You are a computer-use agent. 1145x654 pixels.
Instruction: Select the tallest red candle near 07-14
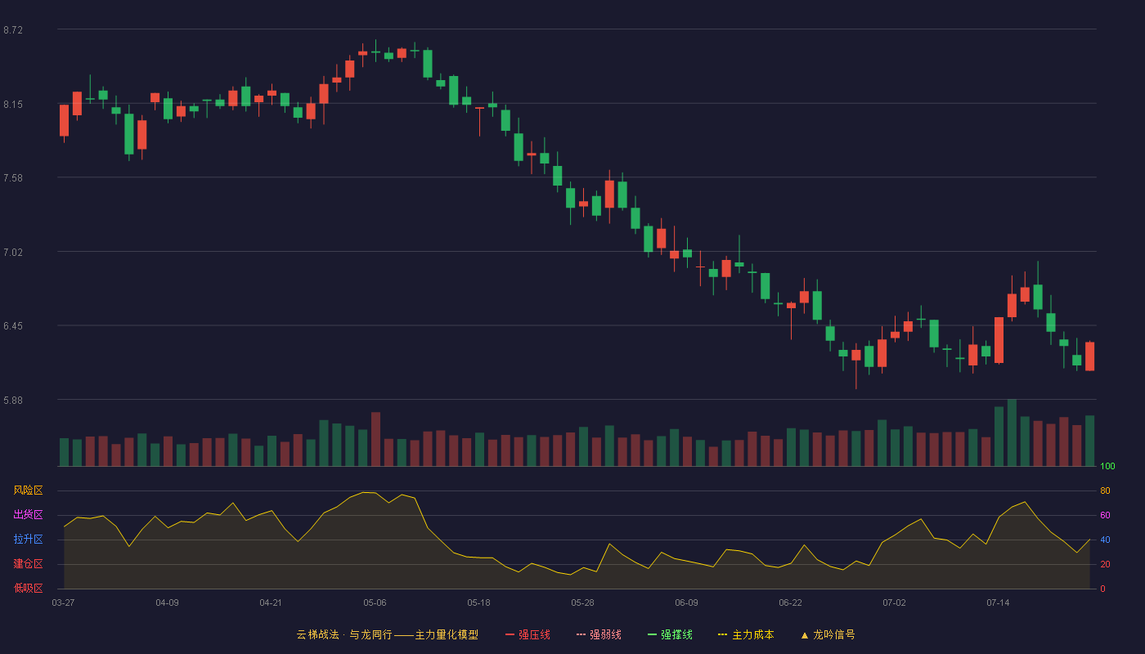coord(999,340)
